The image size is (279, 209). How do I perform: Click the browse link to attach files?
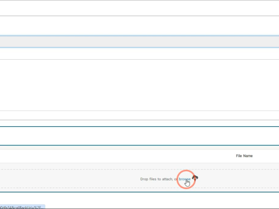(x=184, y=179)
